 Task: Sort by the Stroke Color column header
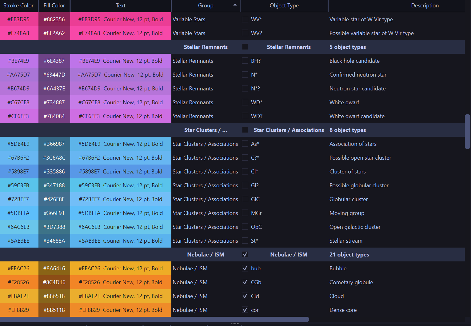coord(18,6)
